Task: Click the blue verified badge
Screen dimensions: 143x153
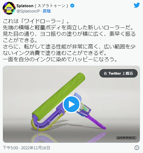Action: tap(72, 6)
